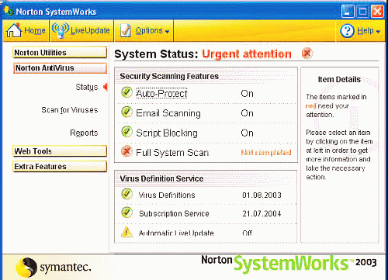Image resolution: width=388 pixels, height=280 pixels.
Task: Open the Scan for Viruses page
Action: pyautogui.click(x=70, y=110)
